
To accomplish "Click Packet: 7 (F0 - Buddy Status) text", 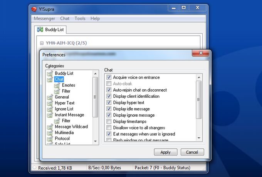I will pyautogui.click(x=163, y=168).
